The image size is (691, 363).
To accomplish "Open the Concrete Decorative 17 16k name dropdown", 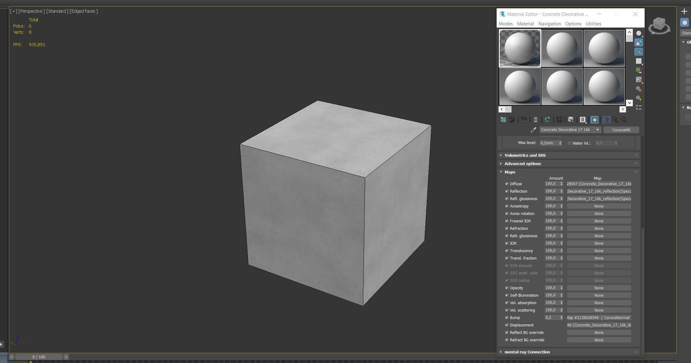I will click(597, 130).
